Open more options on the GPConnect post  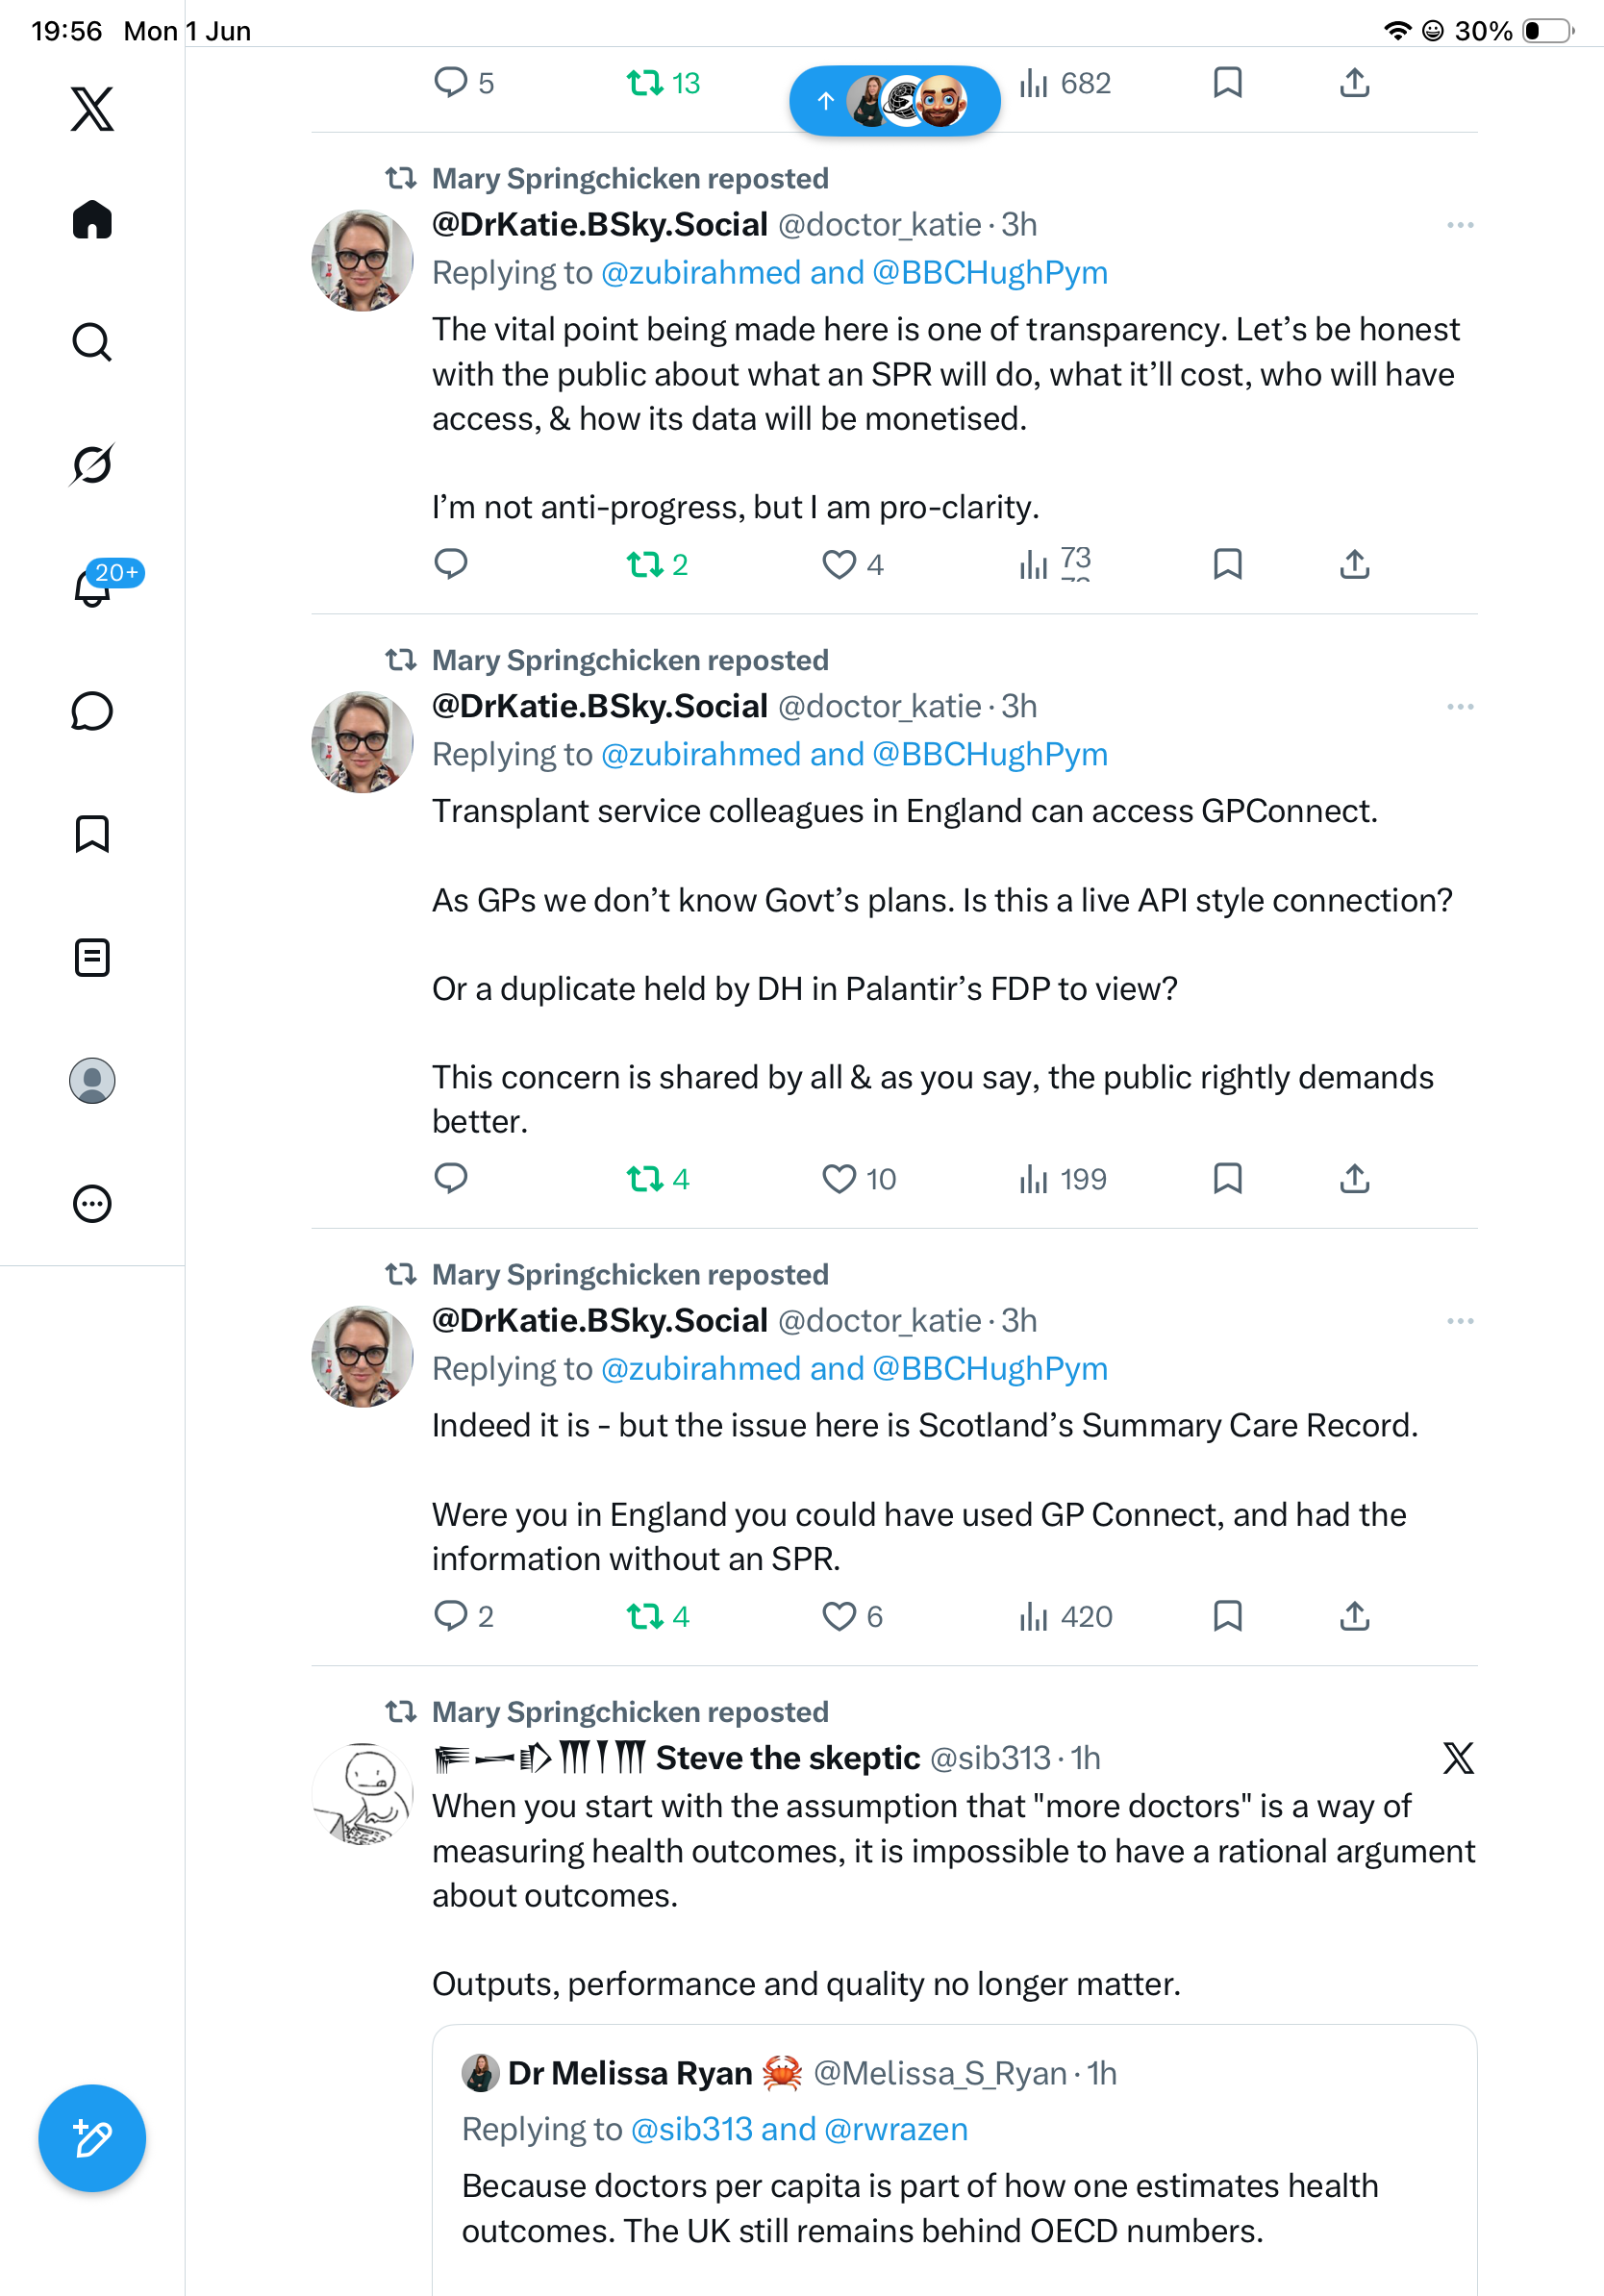click(1460, 707)
